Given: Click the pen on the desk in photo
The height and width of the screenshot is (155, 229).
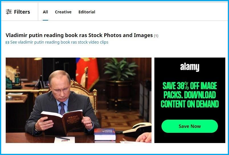Looking at the screenshot, I should [63, 138].
